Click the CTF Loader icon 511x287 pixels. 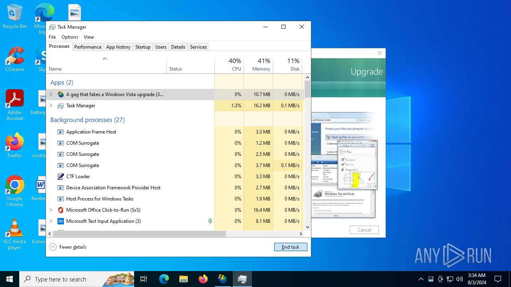pos(61,177)
